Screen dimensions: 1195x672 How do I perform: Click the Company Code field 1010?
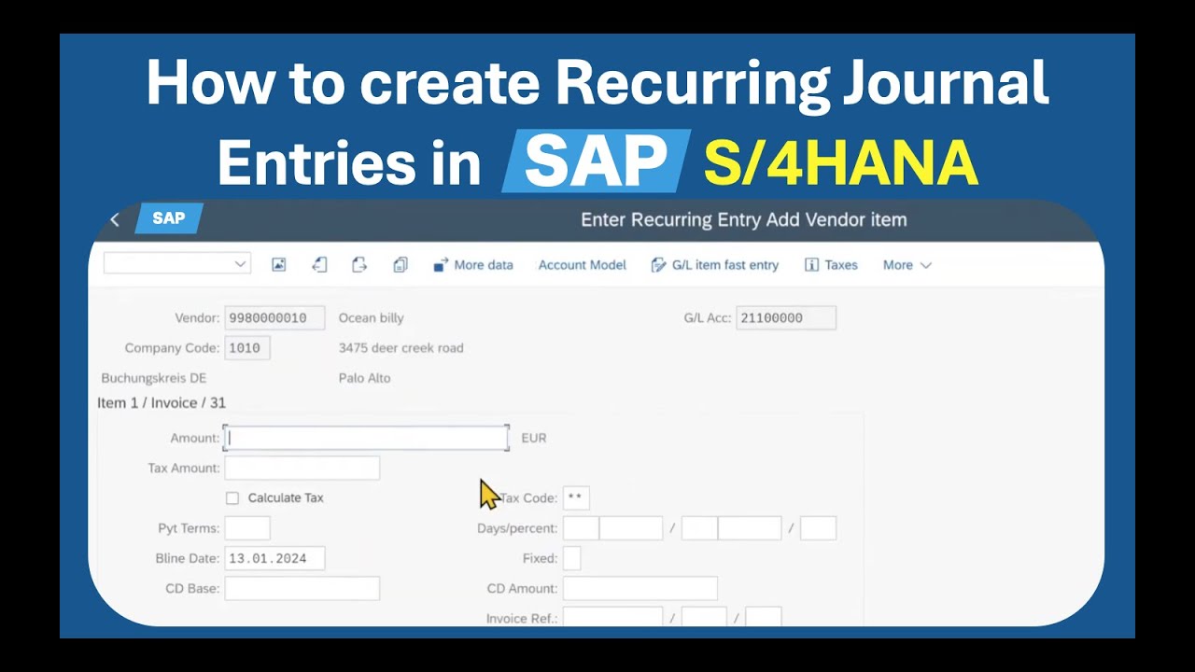247,348
